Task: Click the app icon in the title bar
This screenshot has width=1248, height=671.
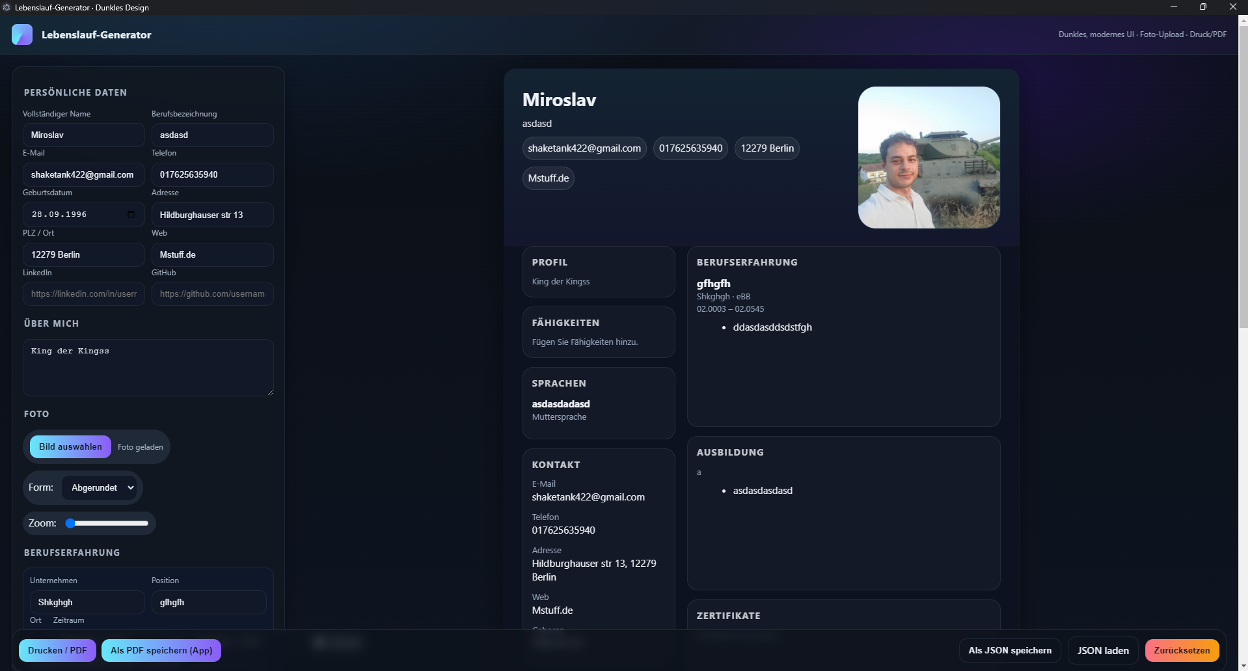Action: 7,7
